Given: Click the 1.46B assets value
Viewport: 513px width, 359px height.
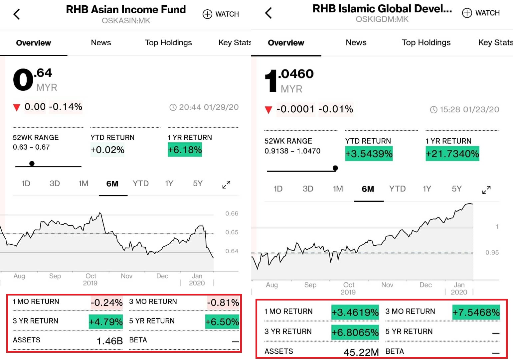Looking at the screenshot, I should [x=109, y=341].
